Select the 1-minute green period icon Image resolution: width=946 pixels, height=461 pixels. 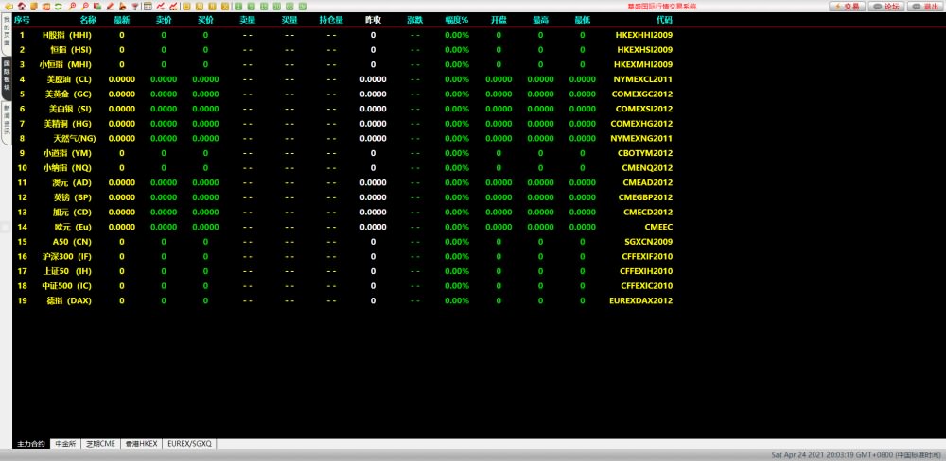point(238,7)
